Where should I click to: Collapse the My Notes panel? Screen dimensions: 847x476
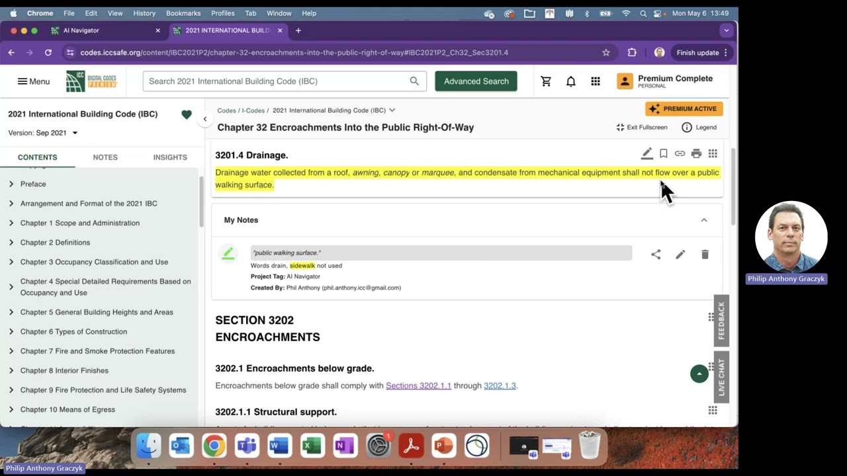pos(704,220)
